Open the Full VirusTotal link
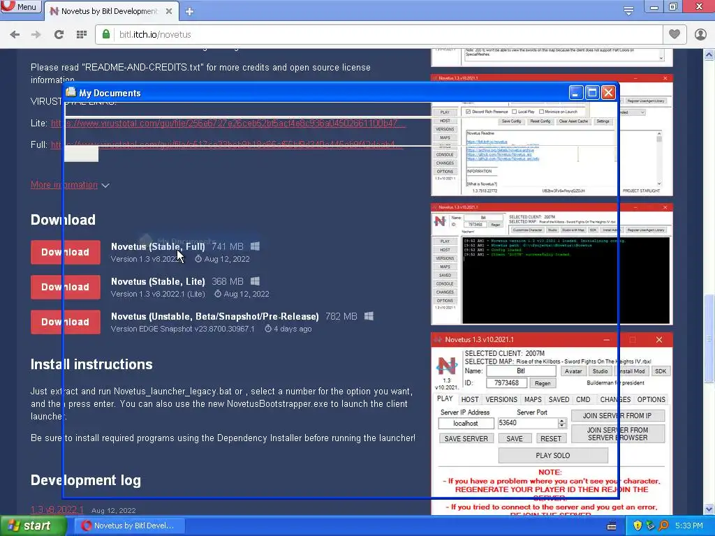 point(226,144)
